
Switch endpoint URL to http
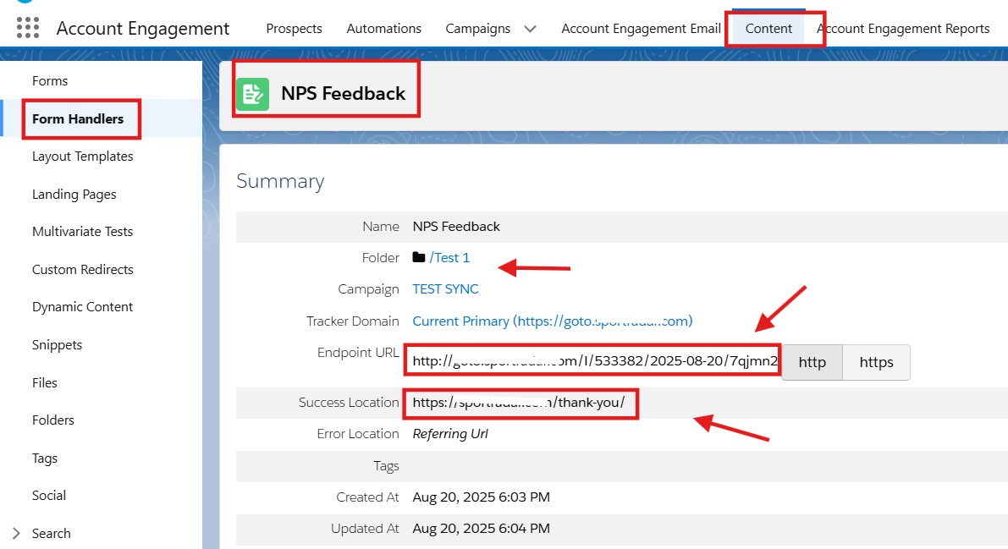812,362
